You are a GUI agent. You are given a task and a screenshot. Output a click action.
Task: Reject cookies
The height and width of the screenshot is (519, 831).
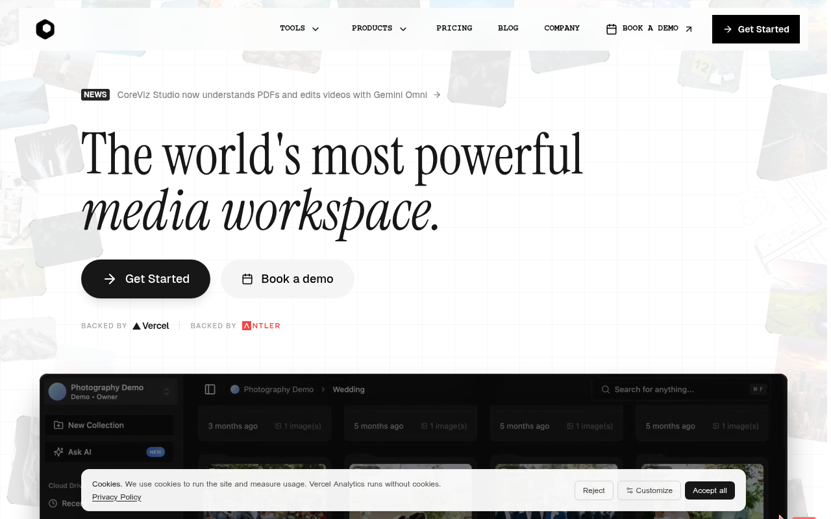[x=594, y=490]
